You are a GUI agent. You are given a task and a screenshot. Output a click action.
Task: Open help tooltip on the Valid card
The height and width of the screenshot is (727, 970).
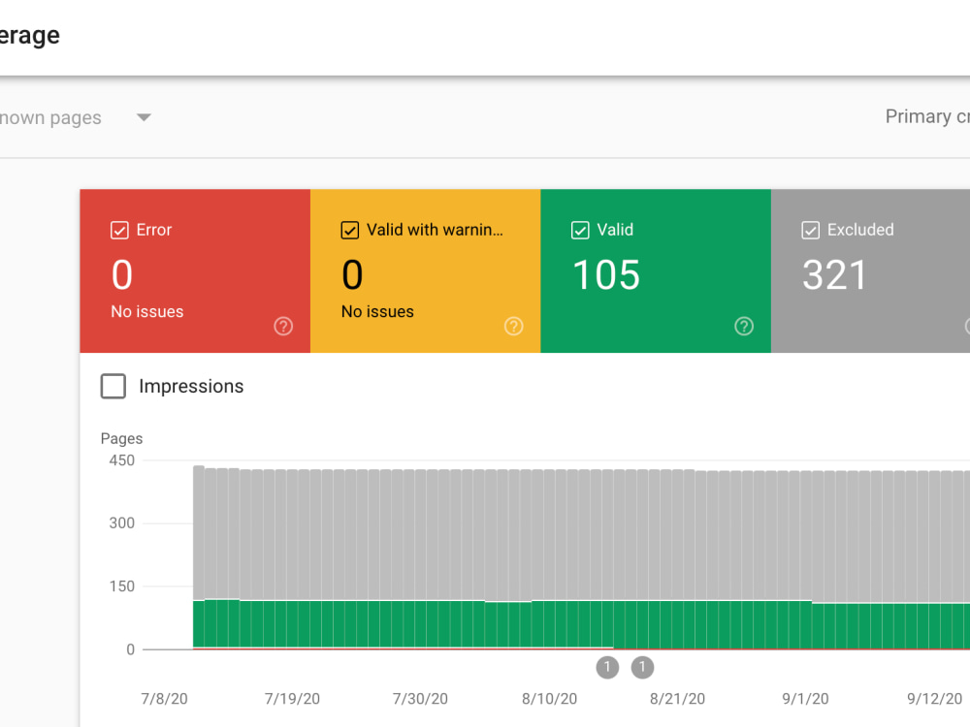(x=744, y=327)
